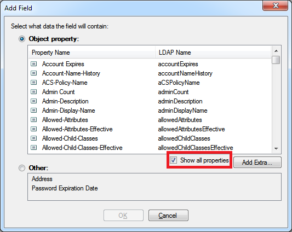Click the Account-Name-History row icon
The height and width of the screenshot is (232, 292).
click(33, 73)
